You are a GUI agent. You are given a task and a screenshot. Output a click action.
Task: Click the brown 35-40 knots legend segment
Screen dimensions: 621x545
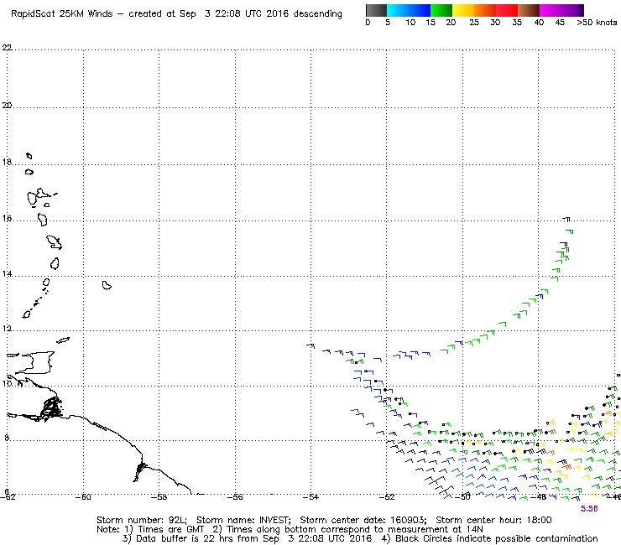pyautogui.click(x=529, y=10)
